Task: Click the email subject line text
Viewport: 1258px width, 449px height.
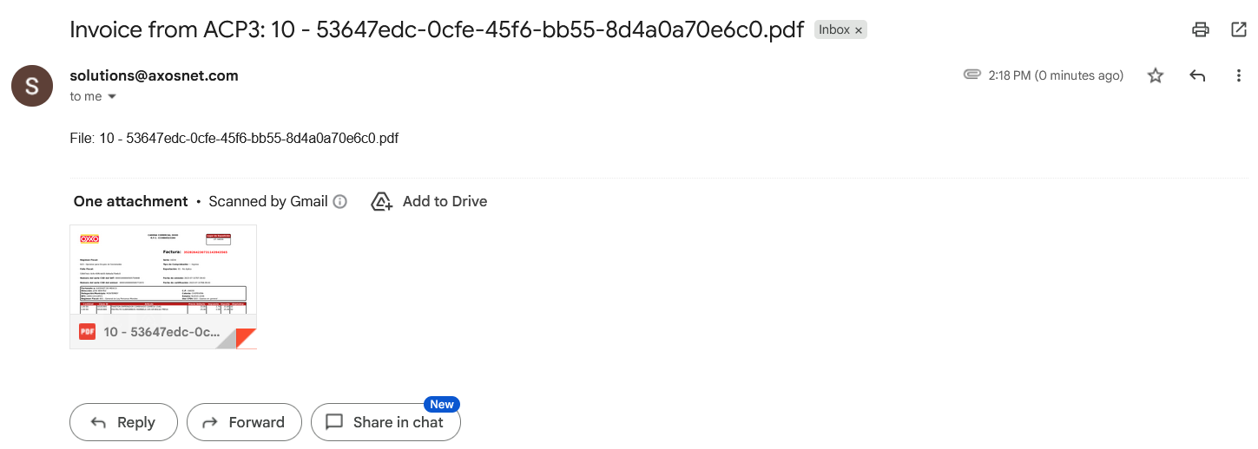Action: [436, 29]
